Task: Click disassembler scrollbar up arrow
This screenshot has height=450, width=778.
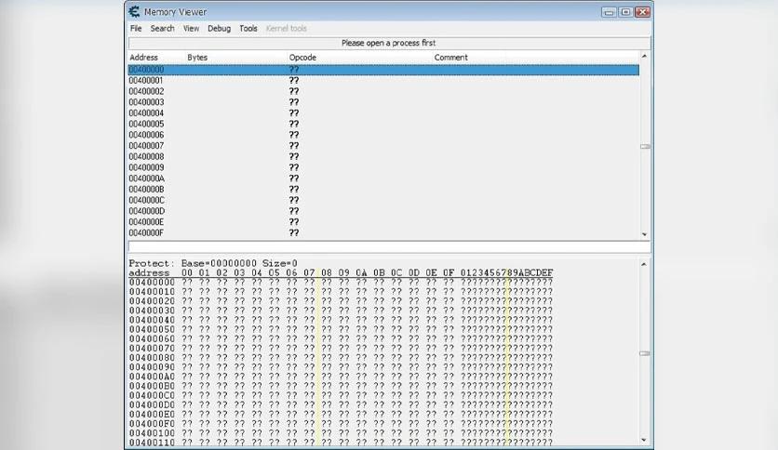Action: coord(645,57)
